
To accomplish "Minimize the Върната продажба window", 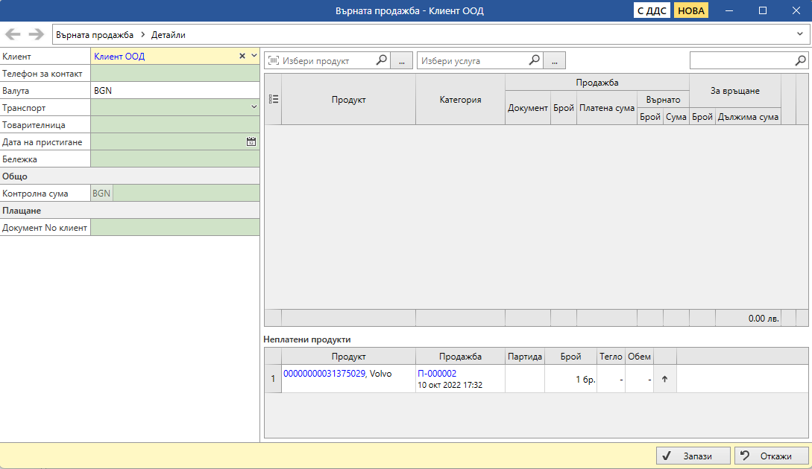I will [x=729, y=10].
